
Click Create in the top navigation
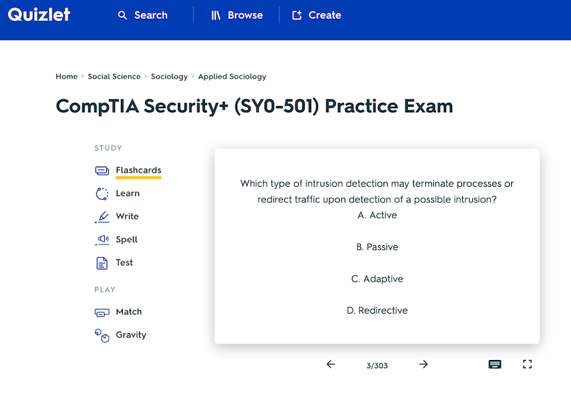point(316,15)
